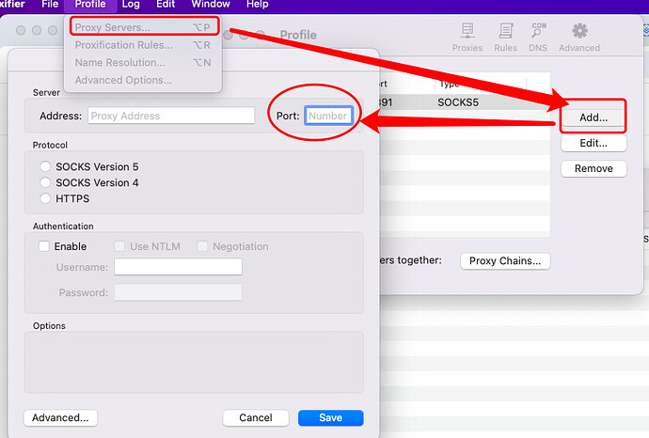Screen dimensions: 649x438
Task: Select SOCKS Version 4 protocol
Action: [45, 182]
